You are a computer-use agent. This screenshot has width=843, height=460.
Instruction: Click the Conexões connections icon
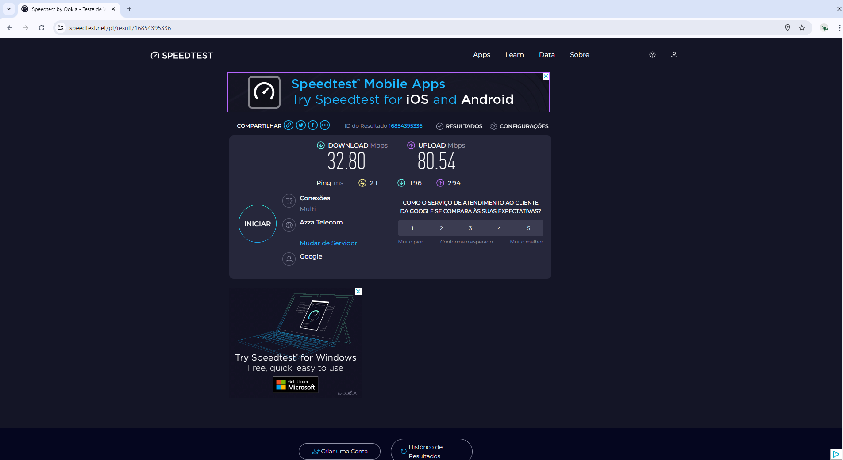pyautogui.click(x=289, y=201)
